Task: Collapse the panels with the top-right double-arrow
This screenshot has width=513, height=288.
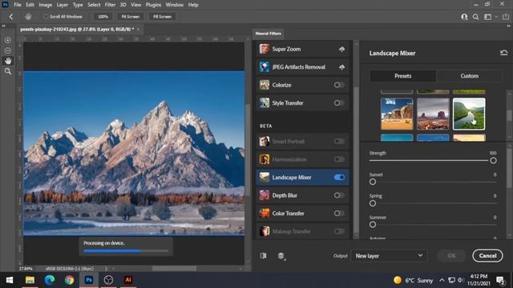Action: point(508,26)
